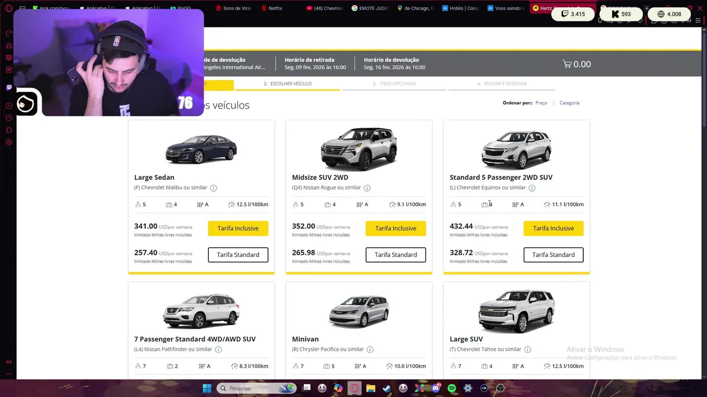Choose Tarifa Inclusive for Large Sedan
707x397 pixels.
(x=238, y=228)
